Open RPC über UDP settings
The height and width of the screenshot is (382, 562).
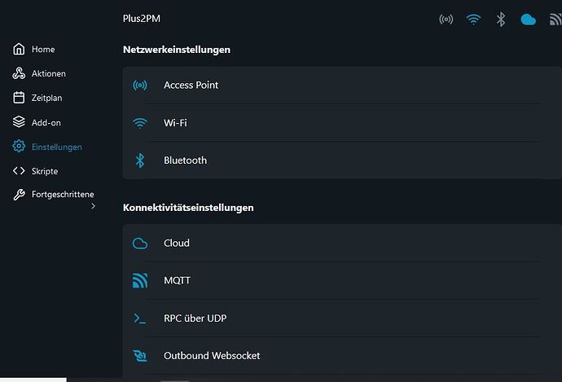pyautogui.click(x=342, y=318)
